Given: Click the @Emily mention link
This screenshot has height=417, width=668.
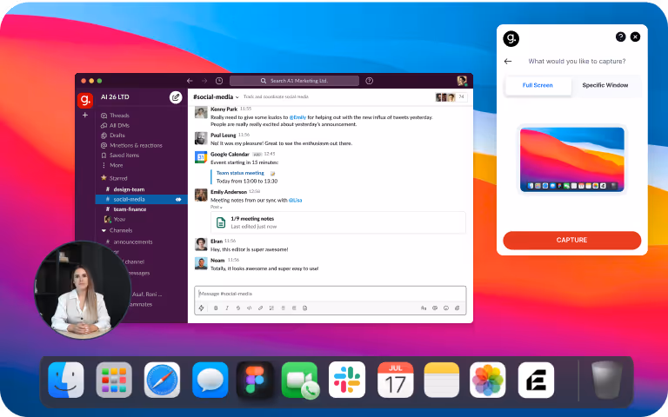Looking at the screenshot, I should point(297,117).
